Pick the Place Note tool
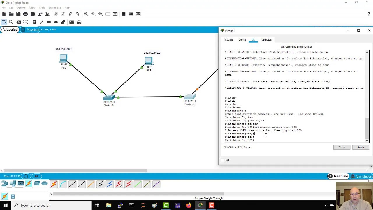 pyautogui.click(x=34, y=22)
